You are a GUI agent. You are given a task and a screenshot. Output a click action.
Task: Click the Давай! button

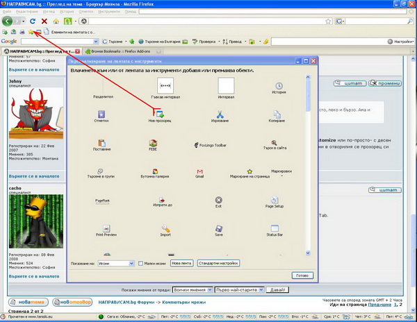(x=277, y=290)
